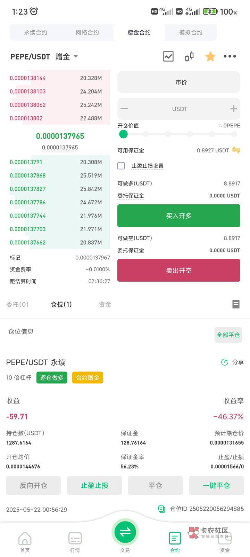Open the order history list icon
This screenshot has height=557, width=250.
pos(236,304)
